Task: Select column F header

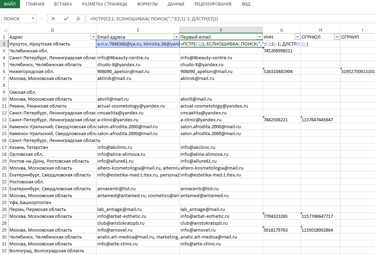Action: tap(221, 30)
